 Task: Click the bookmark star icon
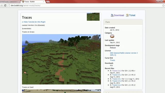point(163,5)
